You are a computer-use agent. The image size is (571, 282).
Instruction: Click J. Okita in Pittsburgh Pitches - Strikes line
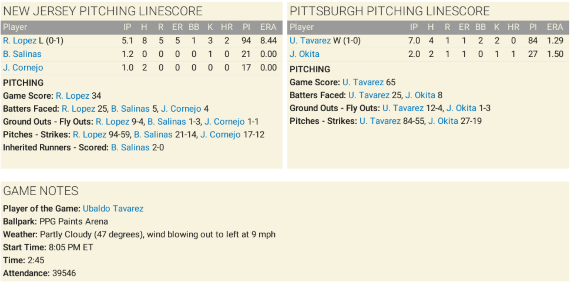[x=443, y=121]
